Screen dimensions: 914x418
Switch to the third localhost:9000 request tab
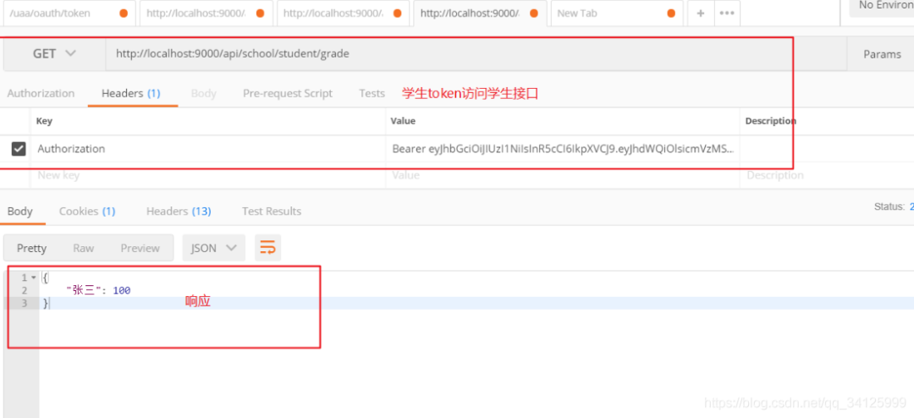tap(343, 13)
